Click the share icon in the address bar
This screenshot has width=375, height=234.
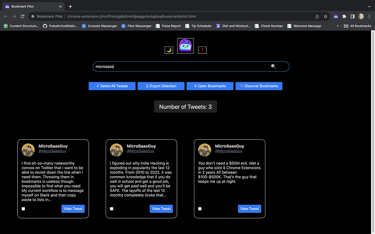tap(317, 16)
